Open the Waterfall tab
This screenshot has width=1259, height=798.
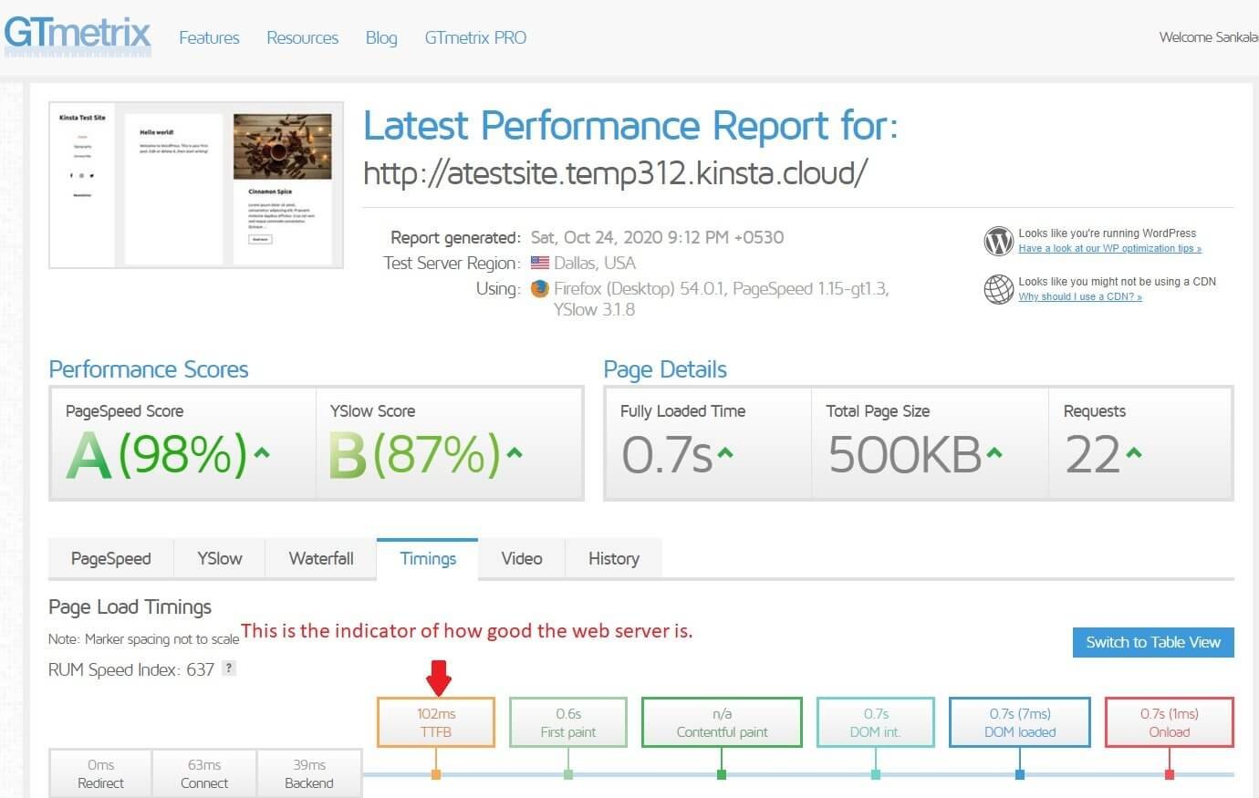coord(321,559)
